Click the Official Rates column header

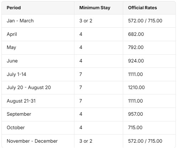[142, 8]
